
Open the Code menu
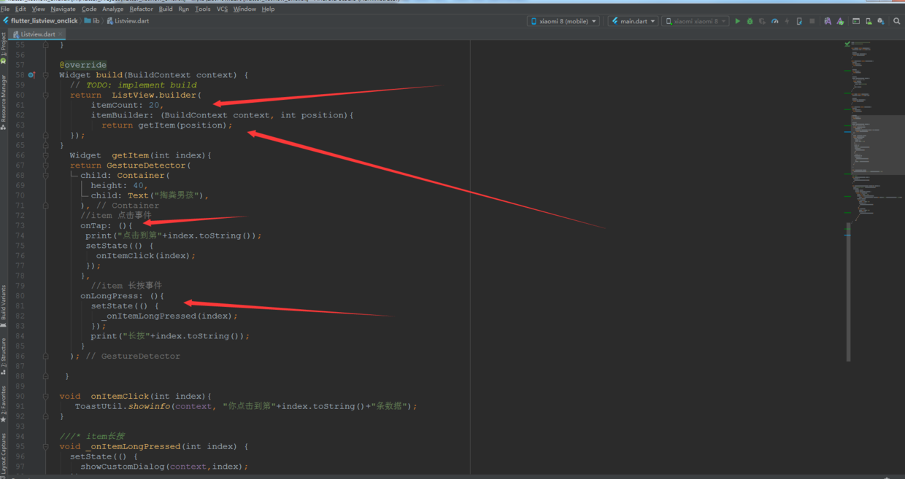(x=89, y=9)
